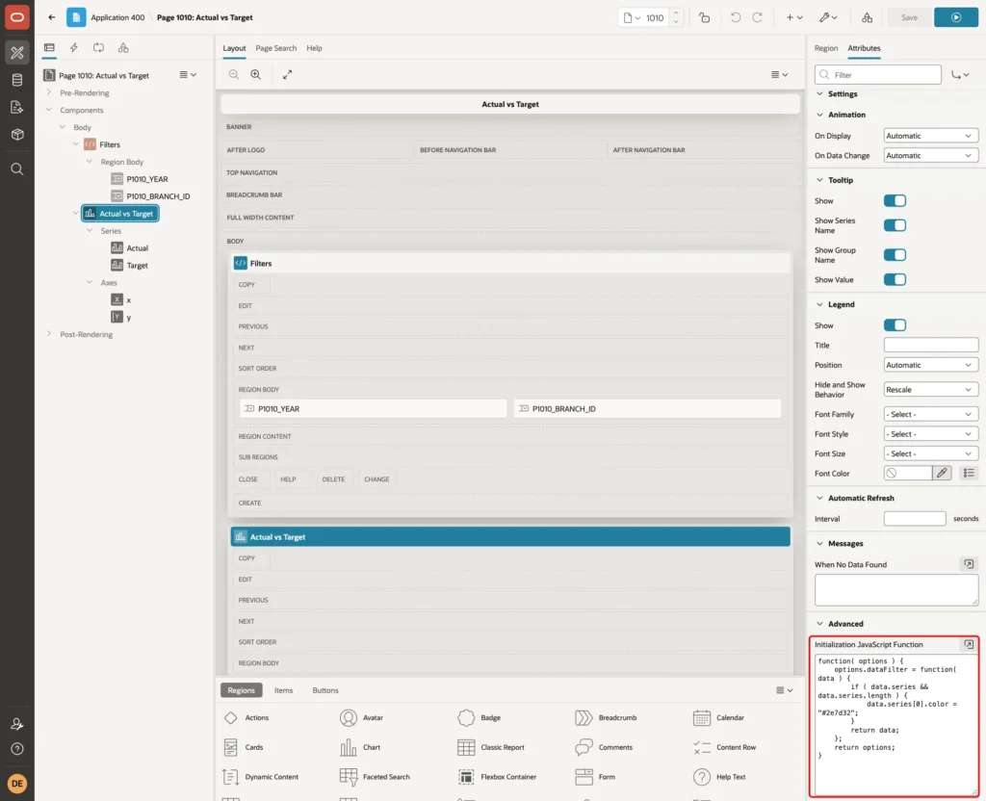This screenshot has height=801, width=986.
Task: Open the Font Color picker pencil
Action: click(942, 473)
